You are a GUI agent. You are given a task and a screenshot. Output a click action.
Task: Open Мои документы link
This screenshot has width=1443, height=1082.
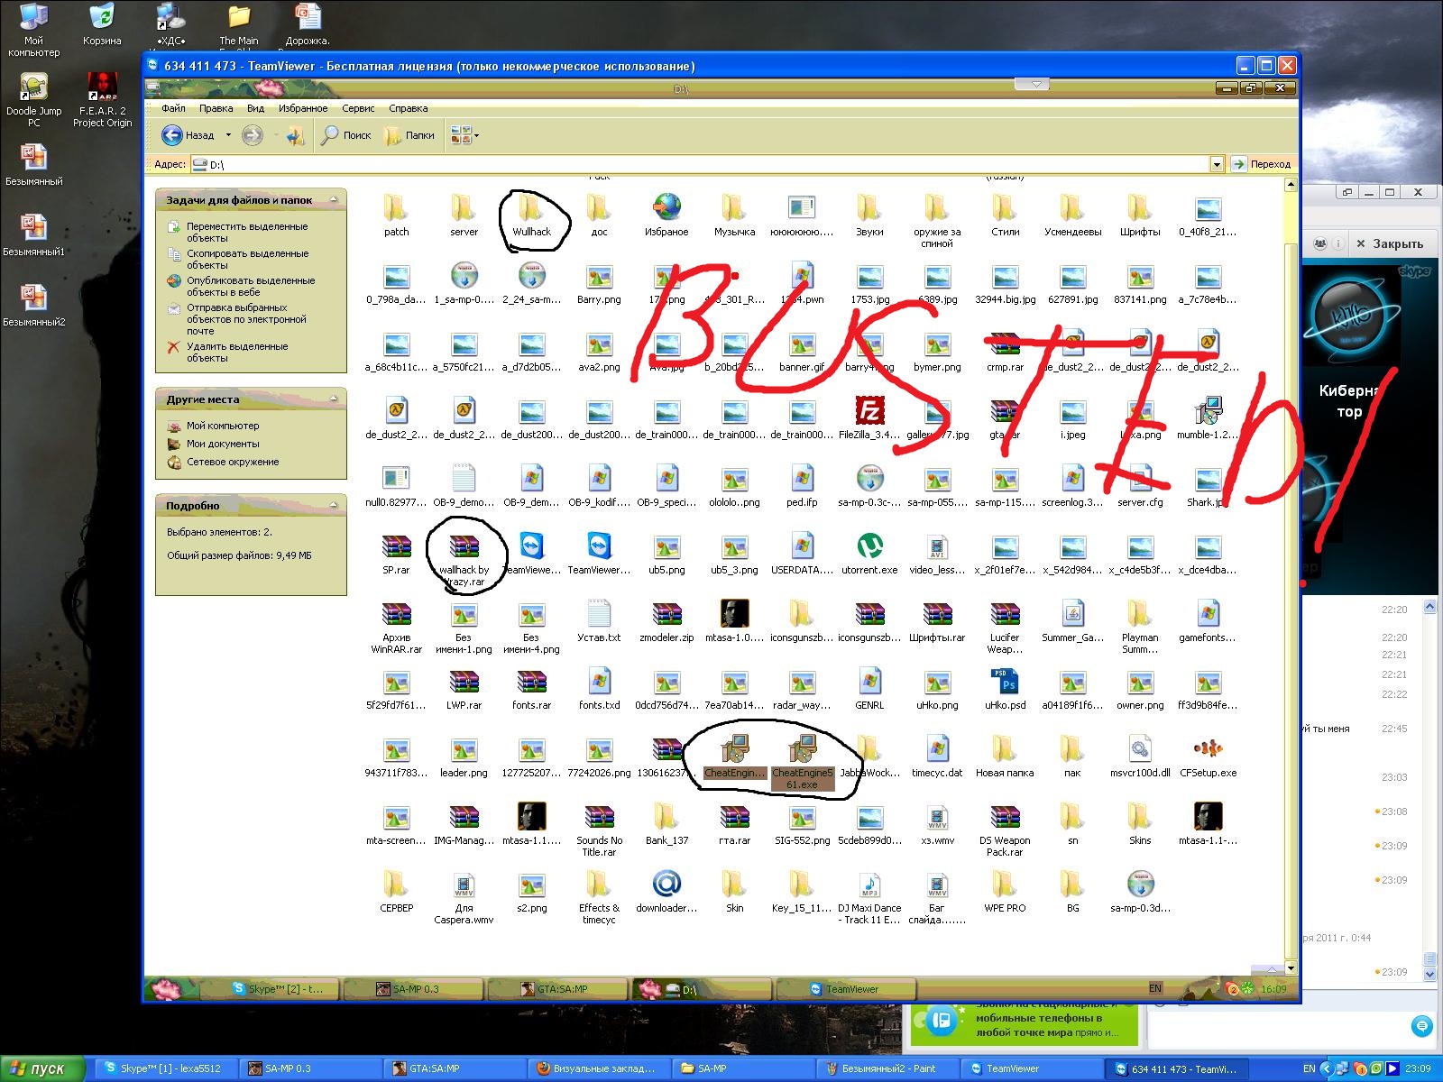tap(222, 444)
